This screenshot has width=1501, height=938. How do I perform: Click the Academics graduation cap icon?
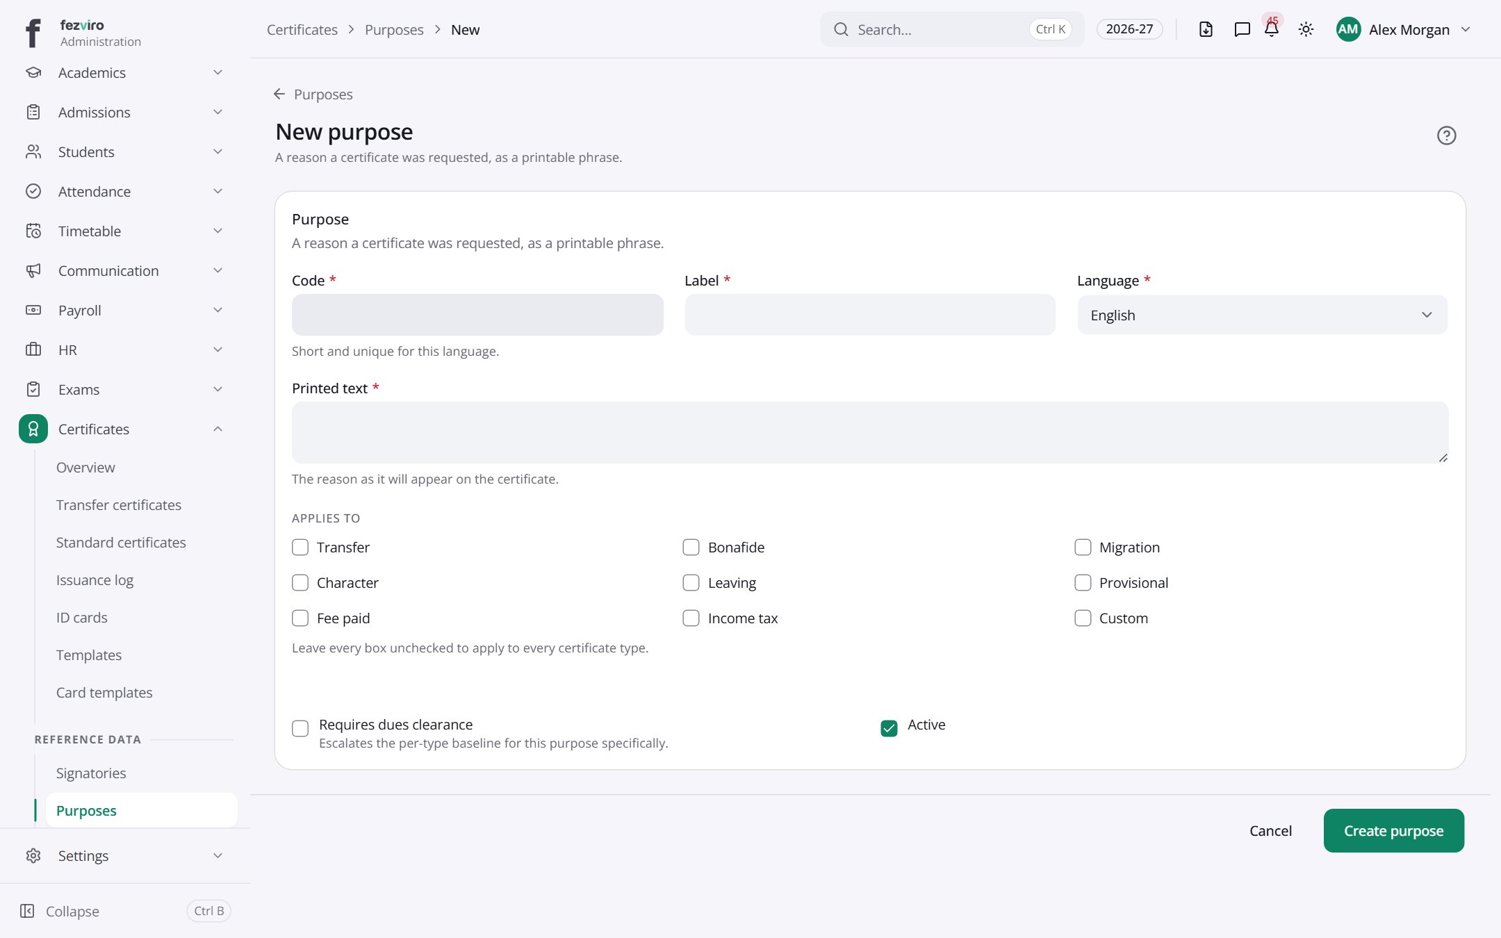pyautogui.click(x=33, y=73)
